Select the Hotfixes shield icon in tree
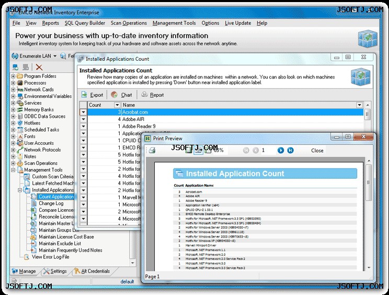This screenshot has width=389, height=295. tap(20, 123)
